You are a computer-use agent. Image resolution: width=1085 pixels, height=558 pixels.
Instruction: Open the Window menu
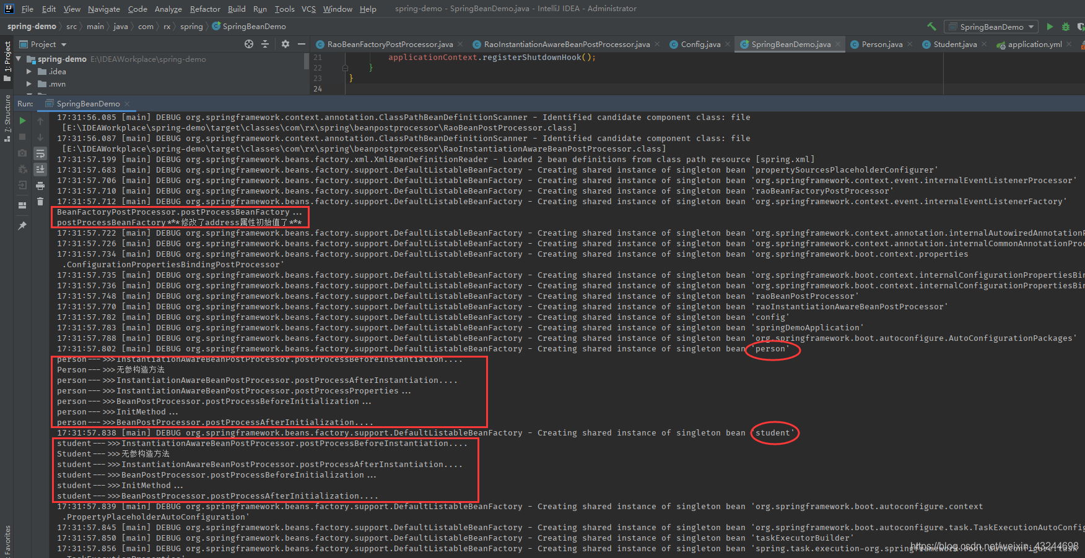coord(338,9)
